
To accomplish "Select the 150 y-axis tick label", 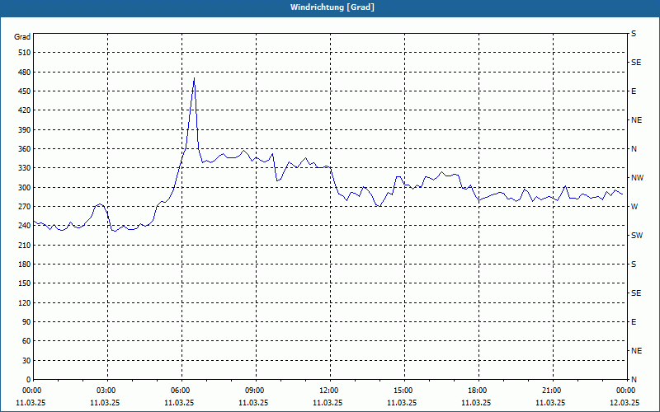I will click(25, 283).
